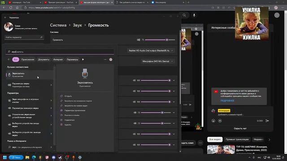Select the 'Все видео' chip
This screenshot has width=287, height=161.
(x=215, y=140)
